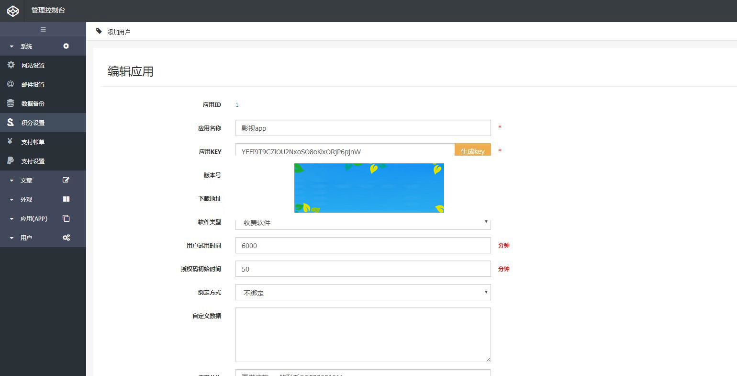Click the gears icon beside 用户
This screenshot has height=376, width=737.
click(x=66, y=238)
